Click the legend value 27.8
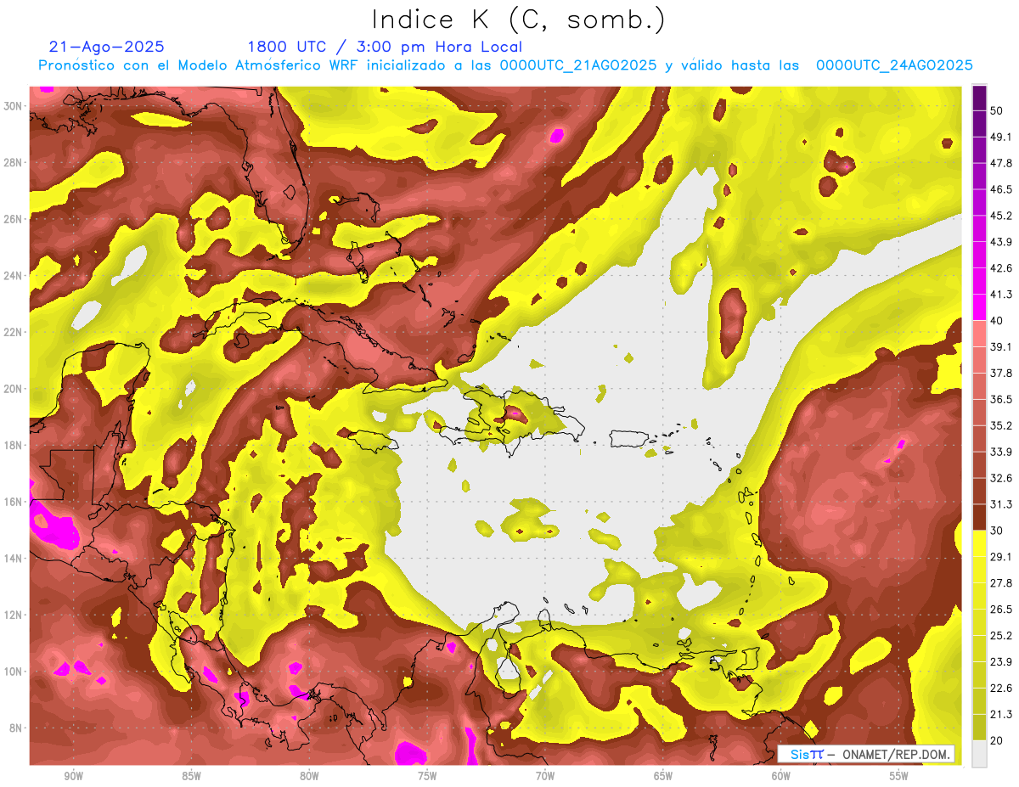Viewport: 1019px width, 787px height. (x=1001, y=582)
